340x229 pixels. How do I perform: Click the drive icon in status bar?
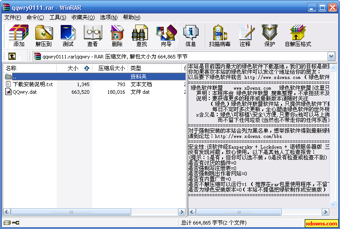pyautogui.click(x=7, y=223)
